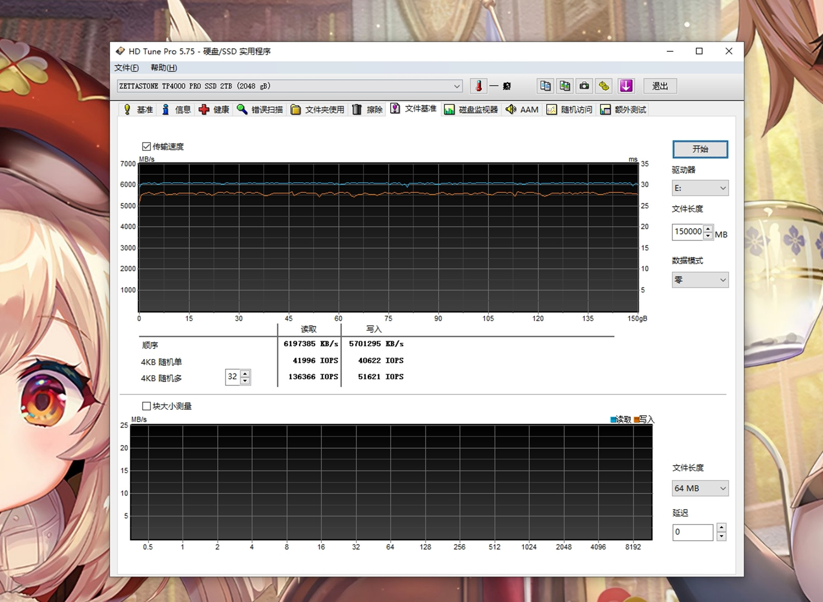The image size is (823, 602).
Task: Click the 41996 IOPS read value
Action: point(315,360)
